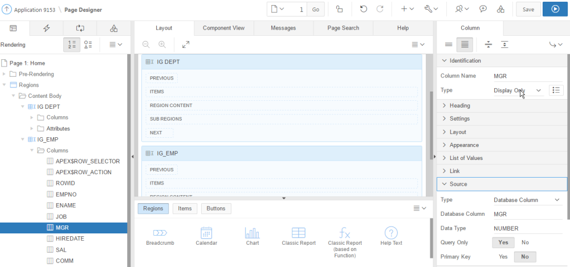Click the Show All properties icon

(x=465, y=44)
